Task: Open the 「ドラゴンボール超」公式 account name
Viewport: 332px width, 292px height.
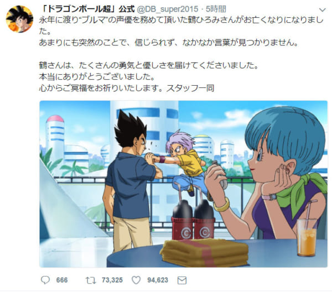Action: (x=87, y=9)
